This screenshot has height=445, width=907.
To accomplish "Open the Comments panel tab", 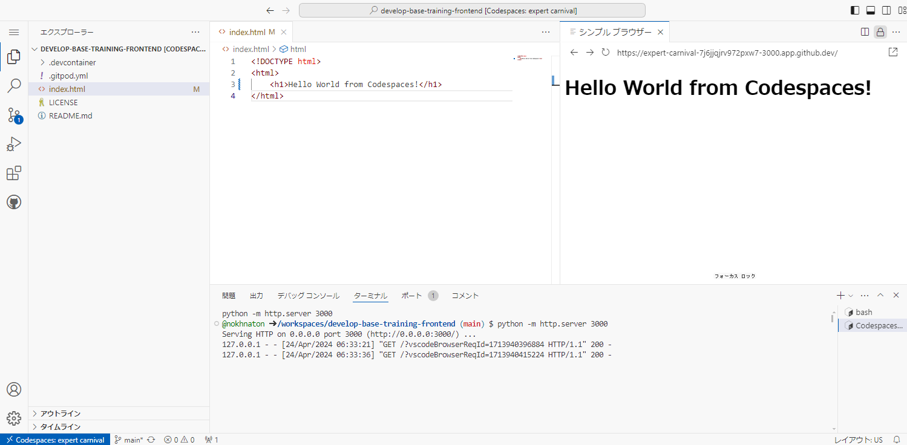I will pyautogui.click(x=465, y=296).
